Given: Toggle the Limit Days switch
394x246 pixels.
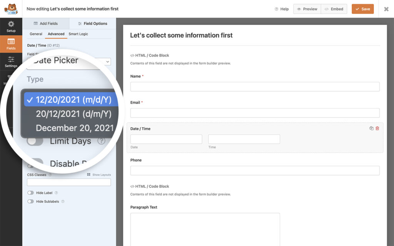Looking at the screenshot, I should click(x=35, y=141).
